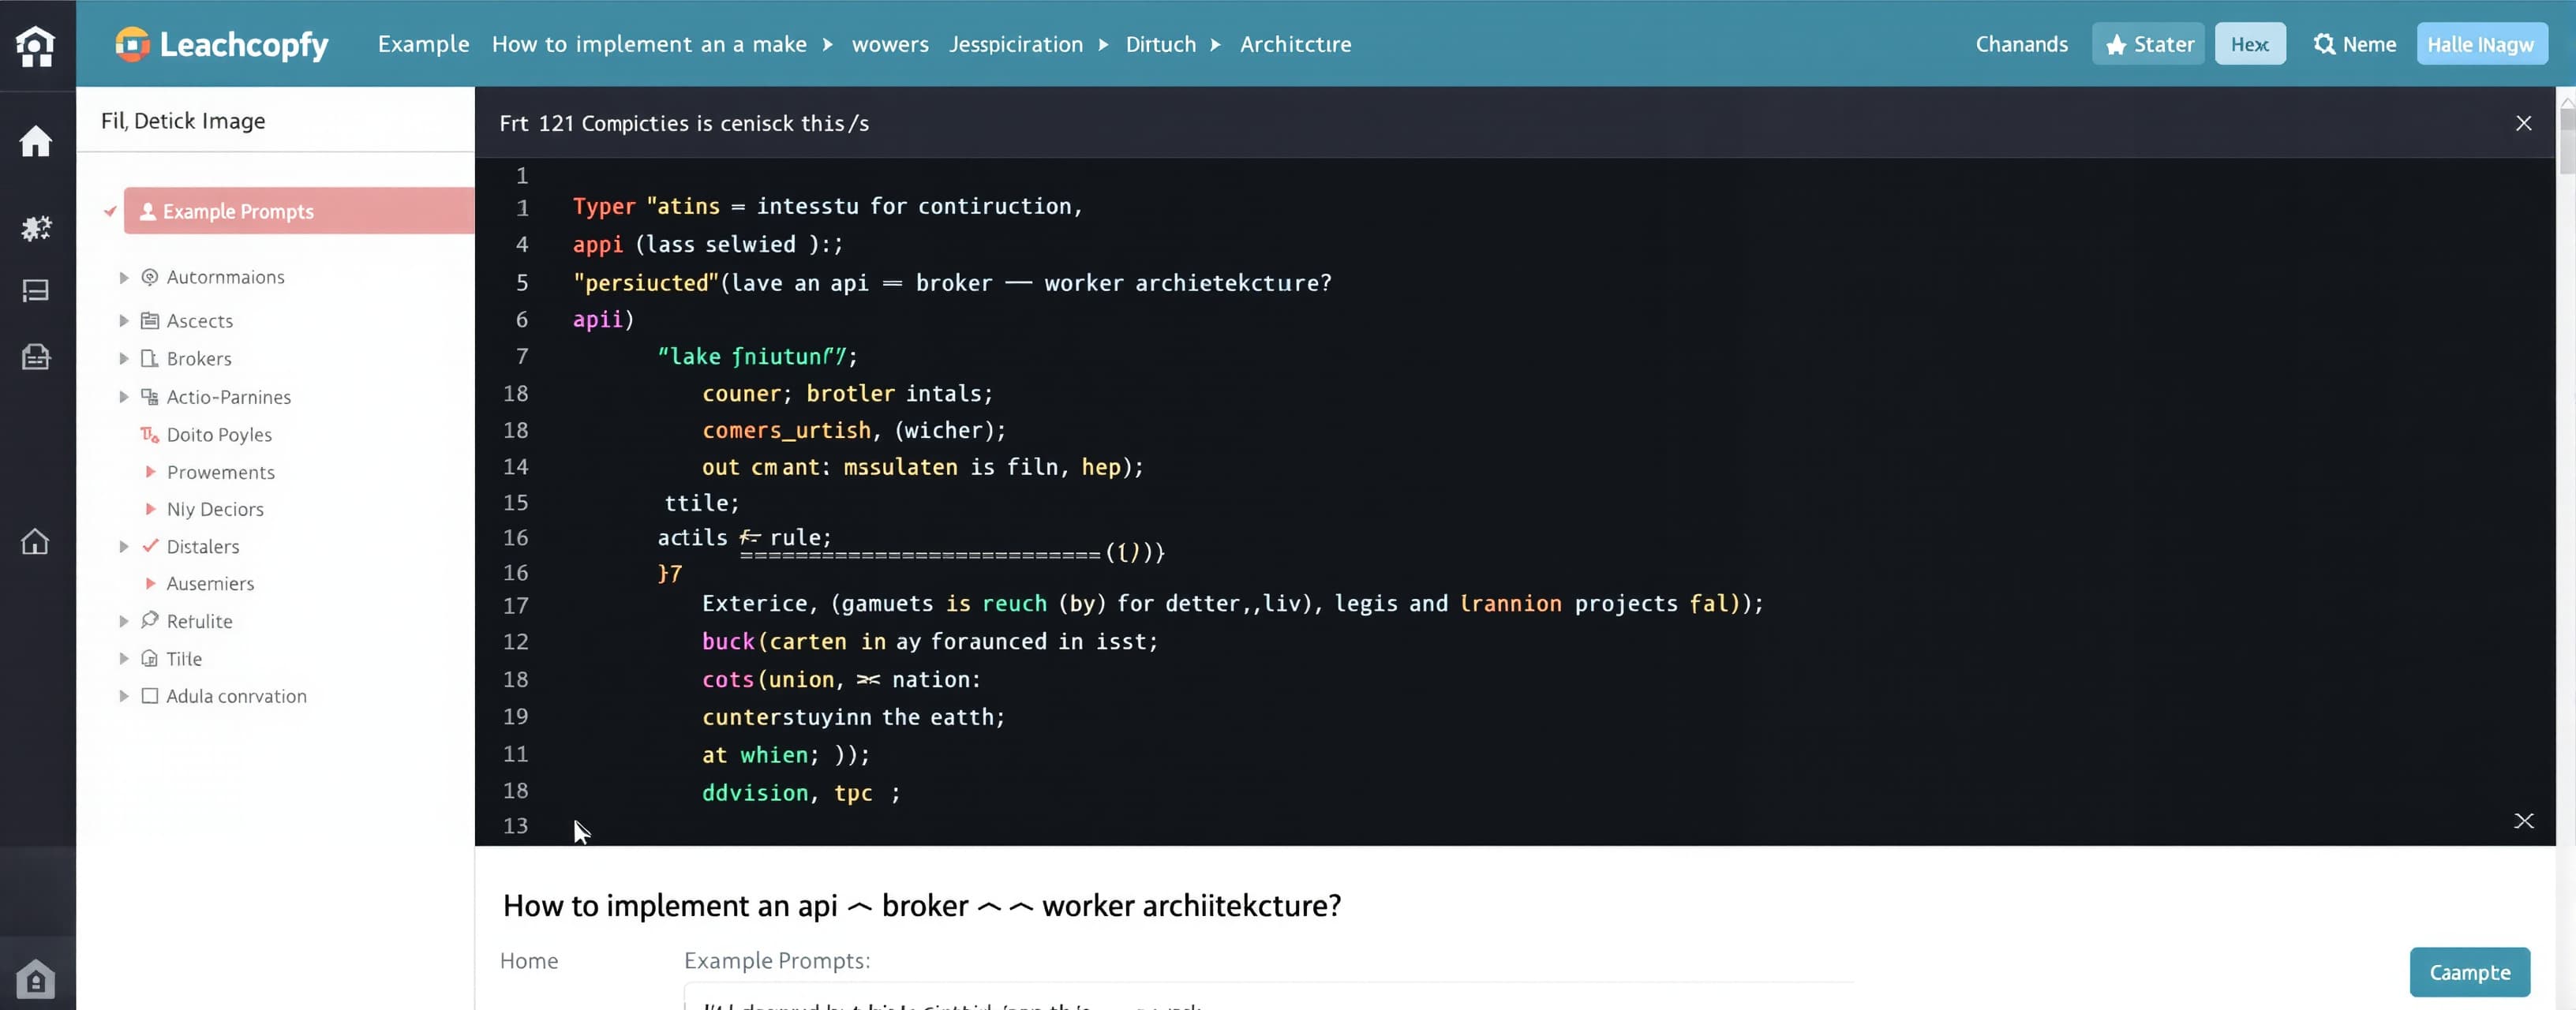The height and width of the screenshot is (1010, 2576).
Task: Expand the Ausemiers red arrow
Action: [x=150, y=582]
